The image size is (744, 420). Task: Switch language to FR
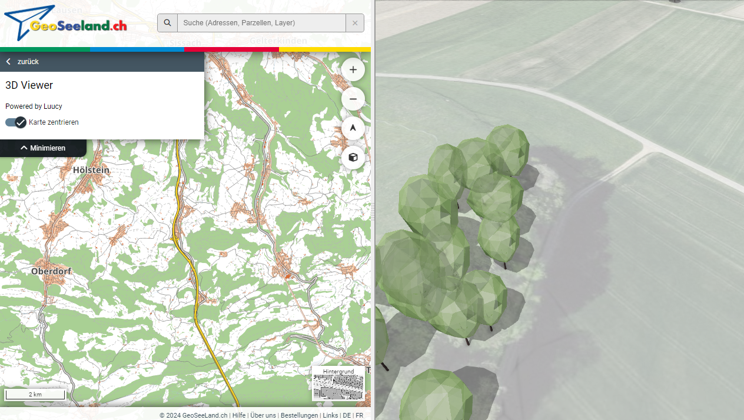point(359,415)
